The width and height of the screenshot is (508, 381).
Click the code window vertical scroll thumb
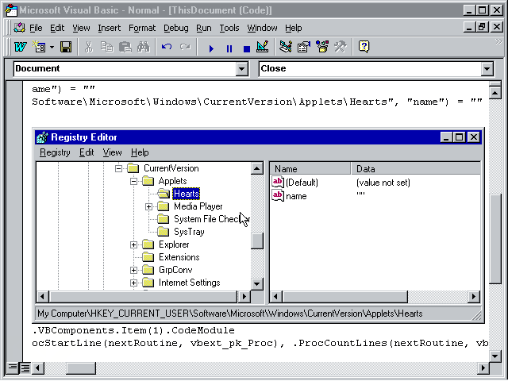pyautogui.click(x=495, y=239)
